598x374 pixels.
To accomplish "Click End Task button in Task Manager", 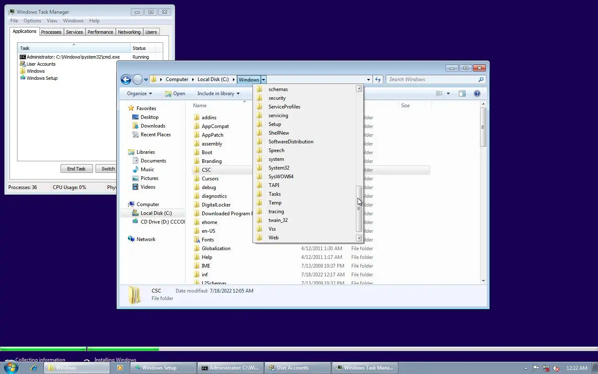I will click(x=76, y=169).
